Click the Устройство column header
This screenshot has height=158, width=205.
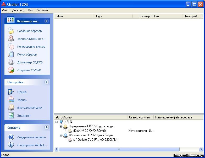[x=91, y=117]
